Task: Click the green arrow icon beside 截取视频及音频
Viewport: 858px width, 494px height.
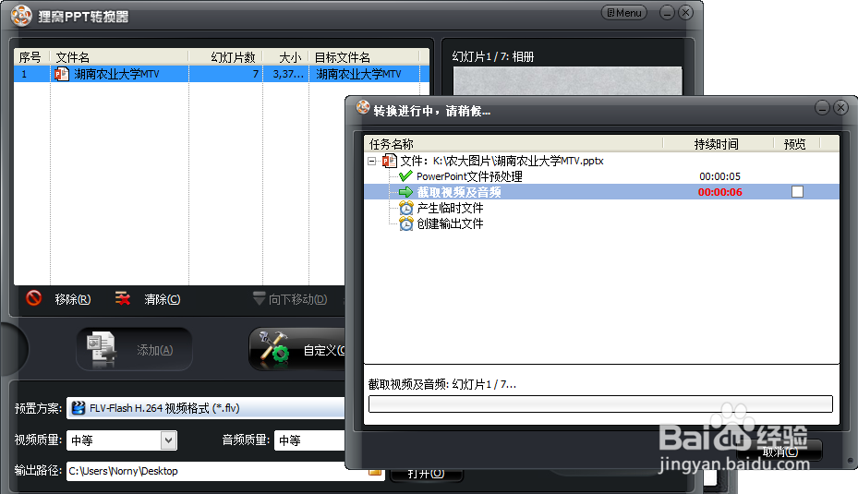Action: (405, 192)
